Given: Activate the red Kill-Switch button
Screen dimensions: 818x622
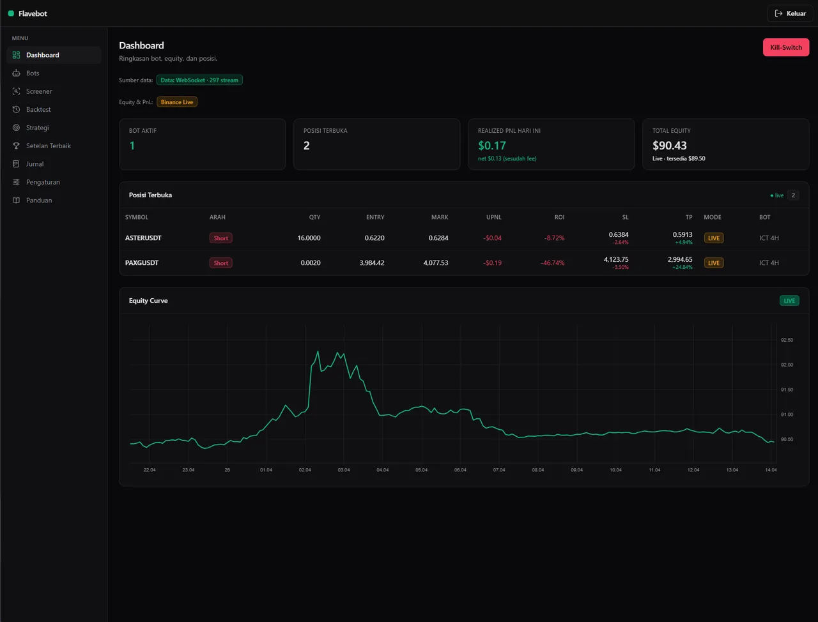Looking at the screenshot, I should click(786, 47).
